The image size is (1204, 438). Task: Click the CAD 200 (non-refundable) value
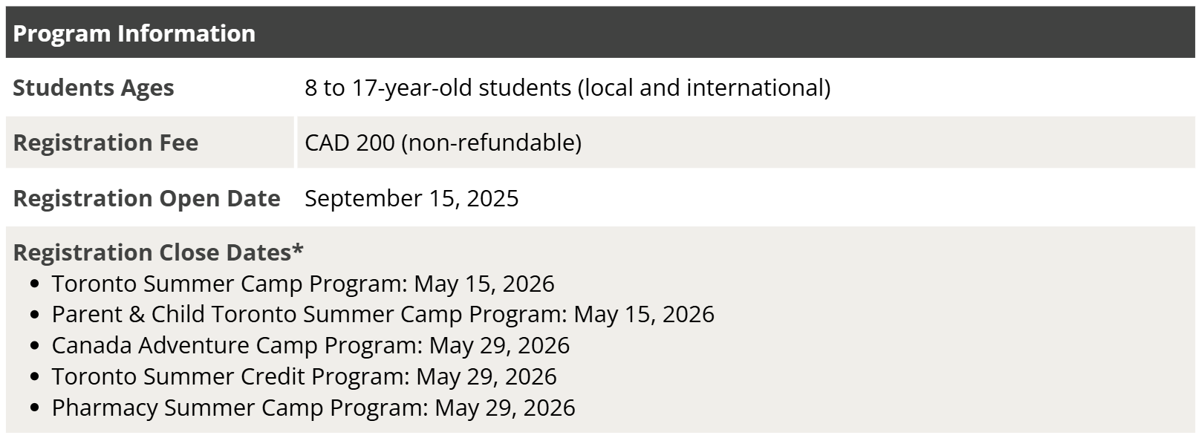tap(443, 143)
